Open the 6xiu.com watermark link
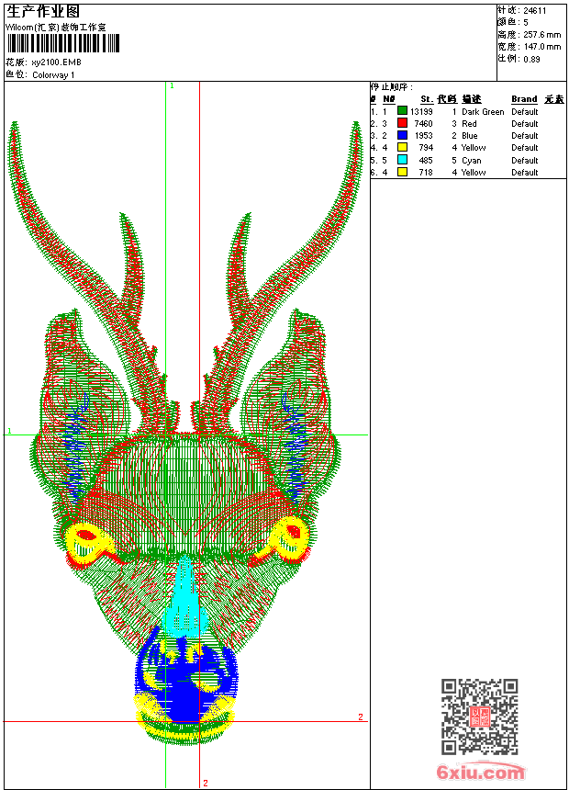569x790 pixels. point(481,773)
